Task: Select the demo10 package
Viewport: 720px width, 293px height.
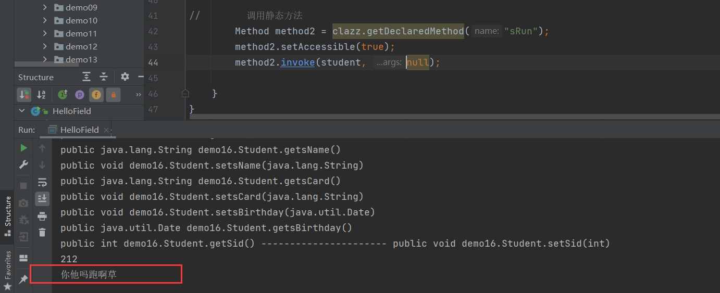Action: [x=81, y=20]
